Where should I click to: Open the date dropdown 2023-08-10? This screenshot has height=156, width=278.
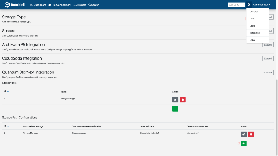point(236,5)
